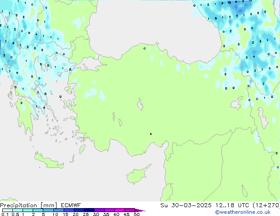This screenshot has height=216, width=280.
Task: Pick the 1–2 mm legend color box
Action: [28, 210]
